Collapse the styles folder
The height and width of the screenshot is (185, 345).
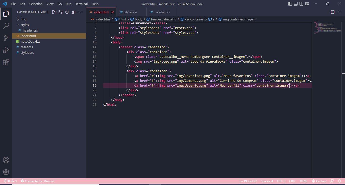coord(49,25)
